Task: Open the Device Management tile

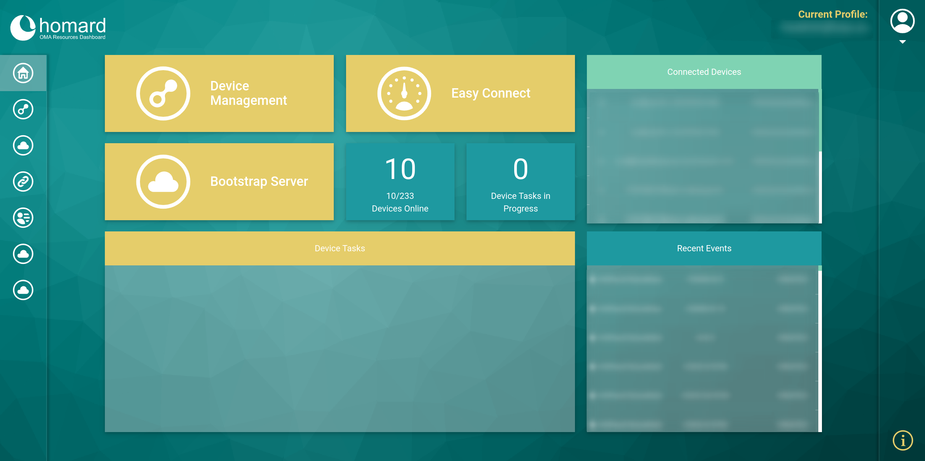Action: (x=219, y=93)
